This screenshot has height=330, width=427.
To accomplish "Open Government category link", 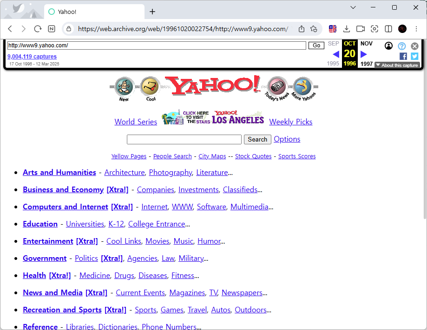I will (x=45, y=258).
